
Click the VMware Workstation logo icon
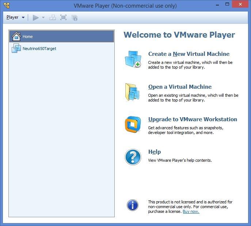(133, 125)
